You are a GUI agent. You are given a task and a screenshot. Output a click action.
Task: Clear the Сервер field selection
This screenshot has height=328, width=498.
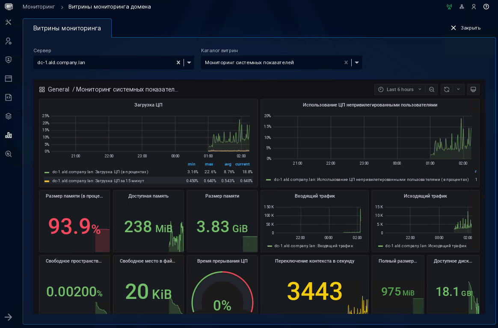(x=178, y=62)
